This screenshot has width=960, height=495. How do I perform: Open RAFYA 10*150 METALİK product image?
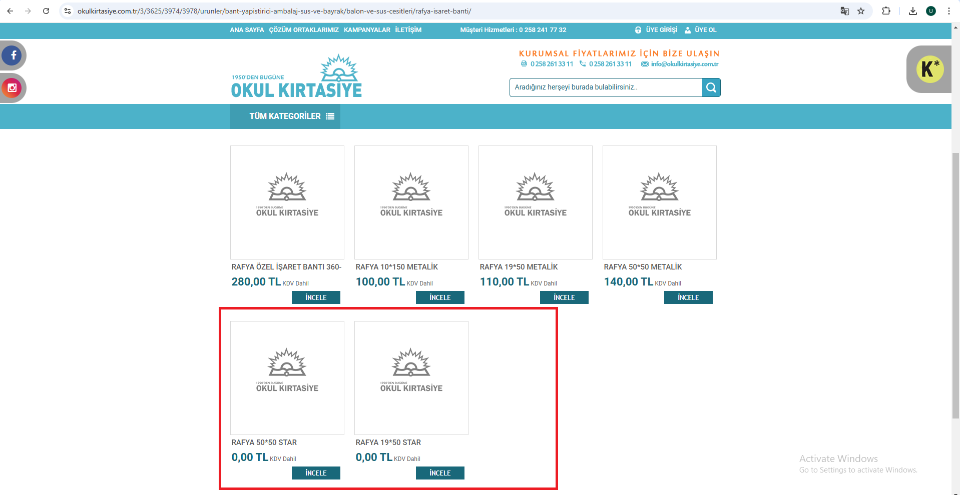(x=411, y=202)
